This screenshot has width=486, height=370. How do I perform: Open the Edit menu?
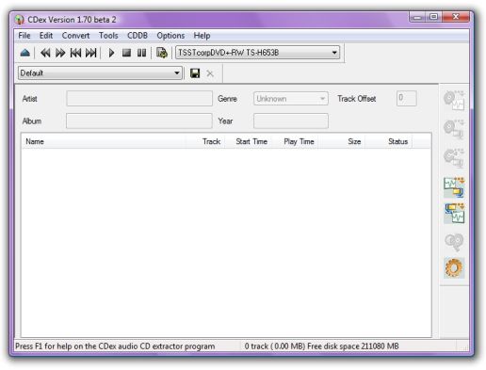point(46,36)
